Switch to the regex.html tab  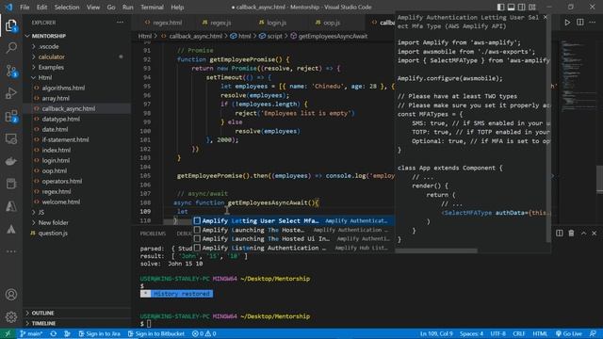[164, 23]
